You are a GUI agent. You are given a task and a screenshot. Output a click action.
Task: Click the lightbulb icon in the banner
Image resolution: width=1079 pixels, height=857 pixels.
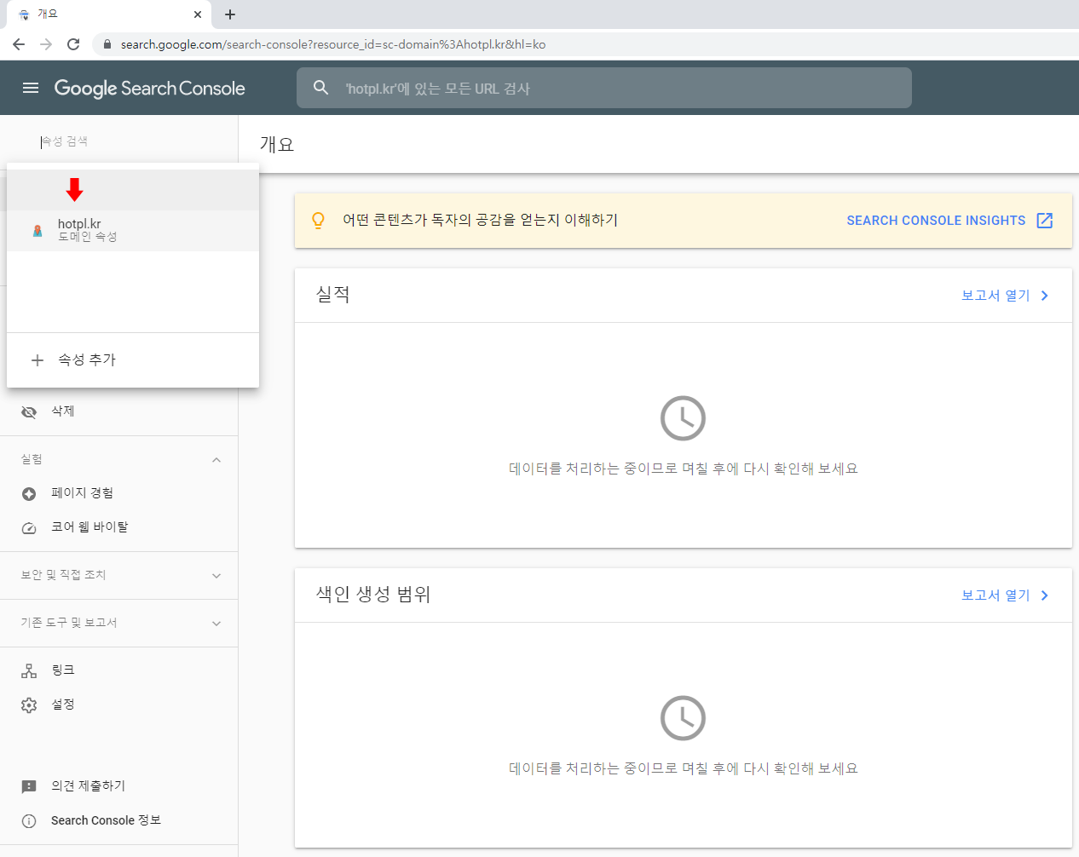click(x=318, y=221)
